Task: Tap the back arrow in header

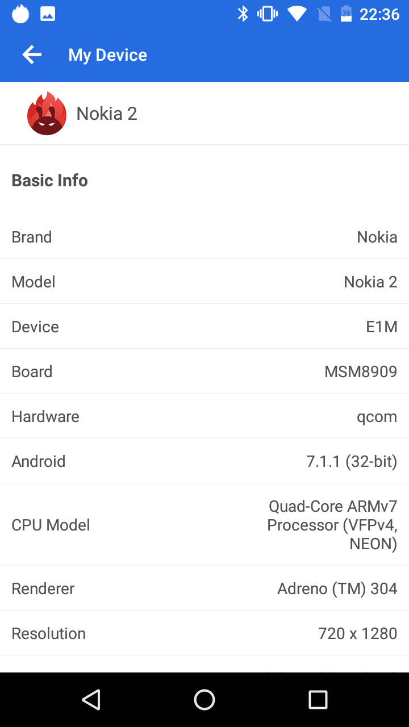Action: [32, 55]
